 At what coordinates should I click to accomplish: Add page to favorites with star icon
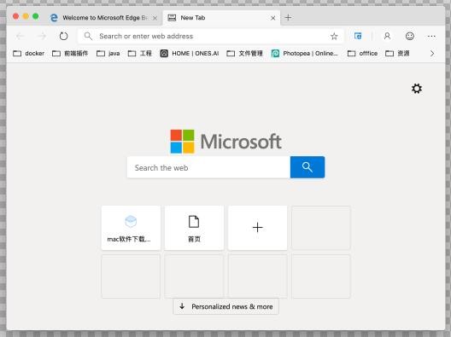click(x=334, y=36)
